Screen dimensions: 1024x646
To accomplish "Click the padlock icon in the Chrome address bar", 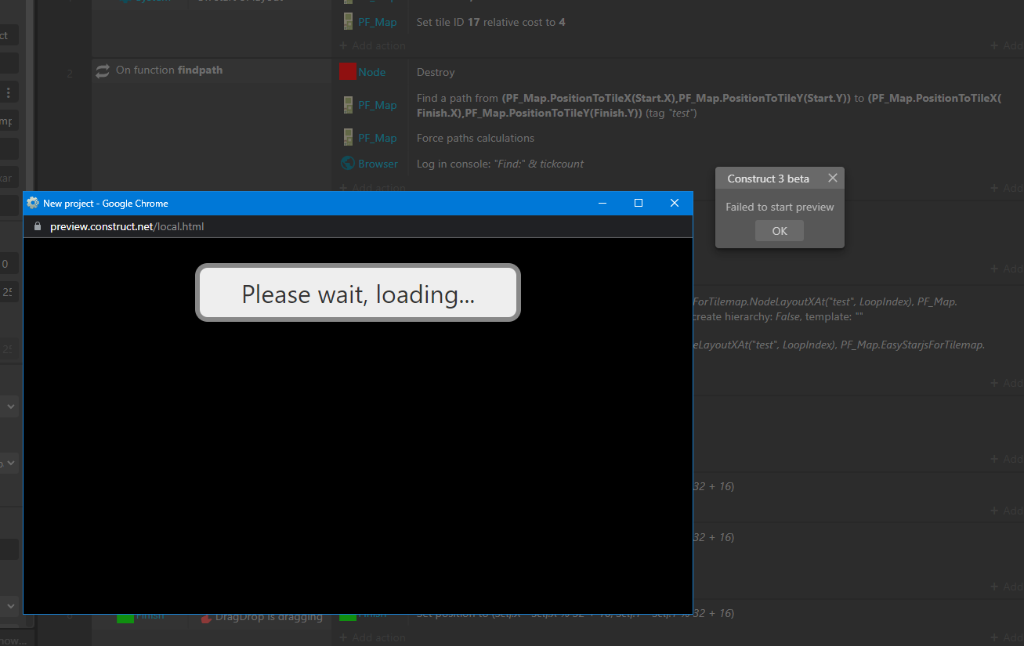I will pos(37,226).
